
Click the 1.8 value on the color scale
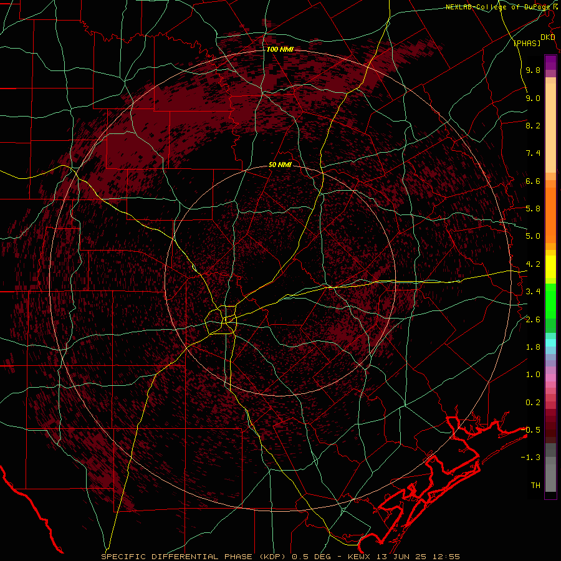[x=533, y=347]
